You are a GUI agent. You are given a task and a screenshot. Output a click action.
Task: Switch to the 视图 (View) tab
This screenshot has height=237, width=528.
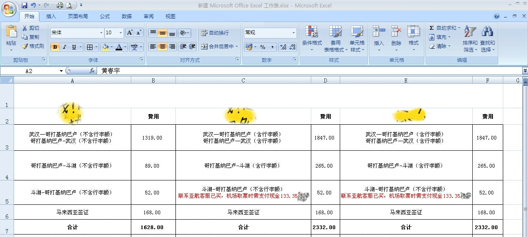[170, 17]
